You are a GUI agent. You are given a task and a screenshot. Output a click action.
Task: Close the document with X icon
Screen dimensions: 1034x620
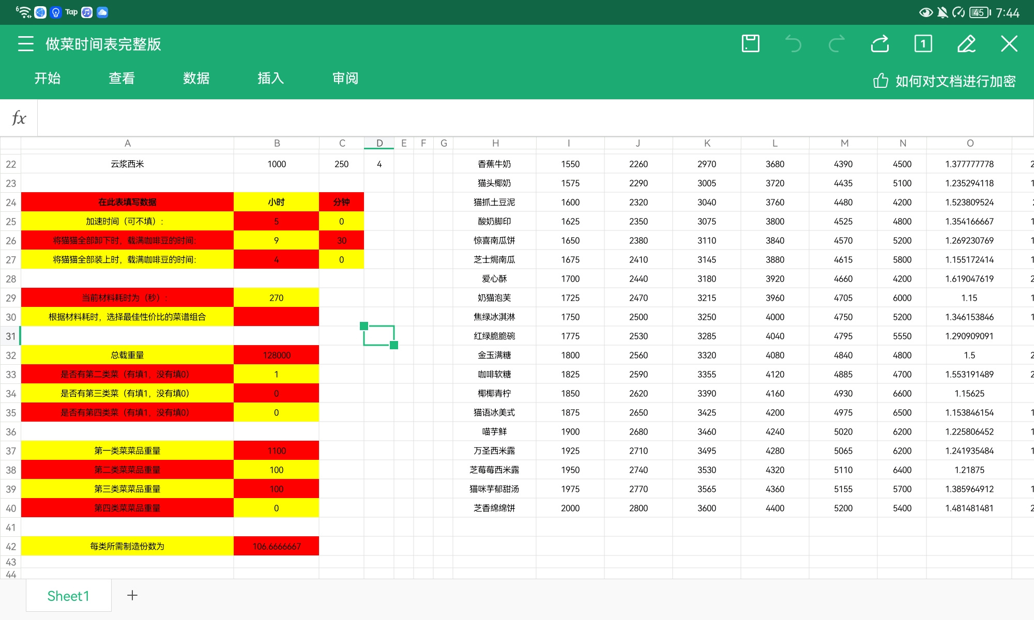(x=1009, y=44)
